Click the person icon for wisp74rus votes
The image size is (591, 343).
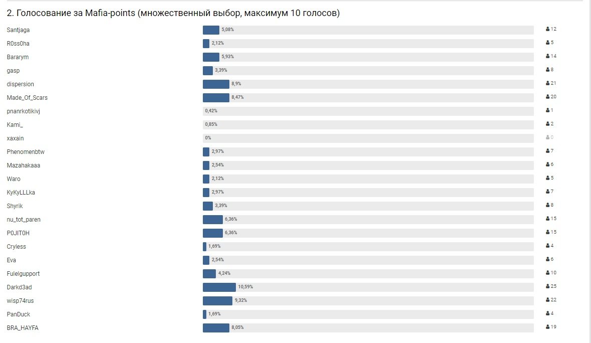click(x=548, y=300)
